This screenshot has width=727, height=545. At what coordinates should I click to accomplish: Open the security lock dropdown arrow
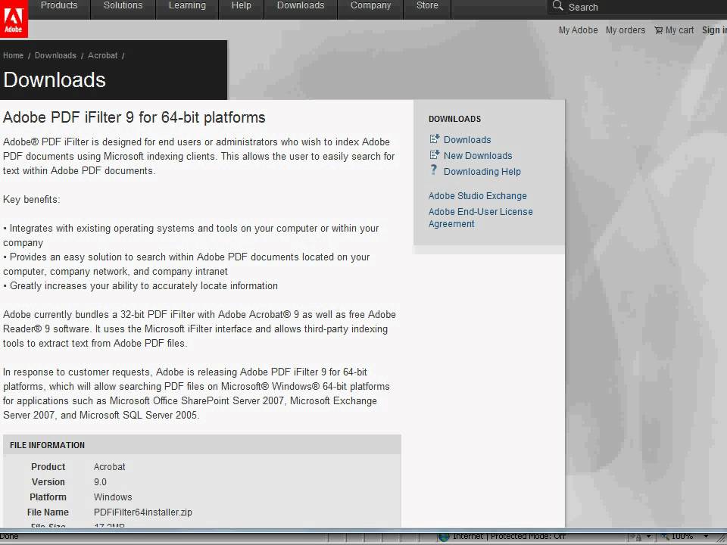[x=649, y=537]
